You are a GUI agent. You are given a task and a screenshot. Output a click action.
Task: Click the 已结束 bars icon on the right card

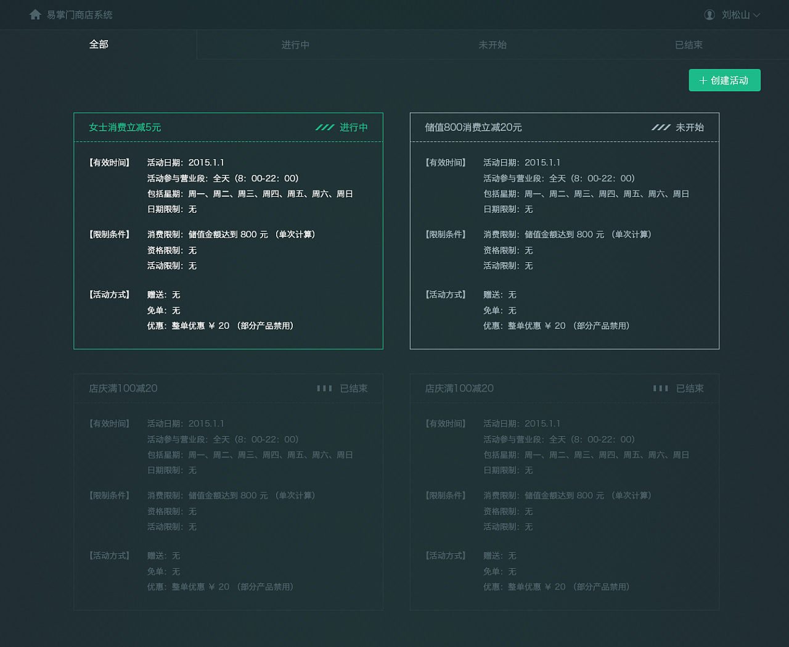[660, 389]
